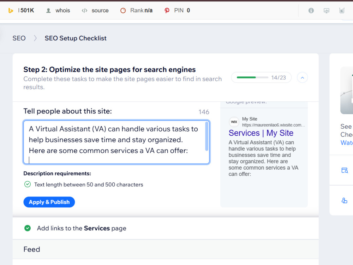This screenshot has height=265, width=353.
Task: Click the 14/23 progress bar
Action: pyautogui.click(x=261, y=77)
